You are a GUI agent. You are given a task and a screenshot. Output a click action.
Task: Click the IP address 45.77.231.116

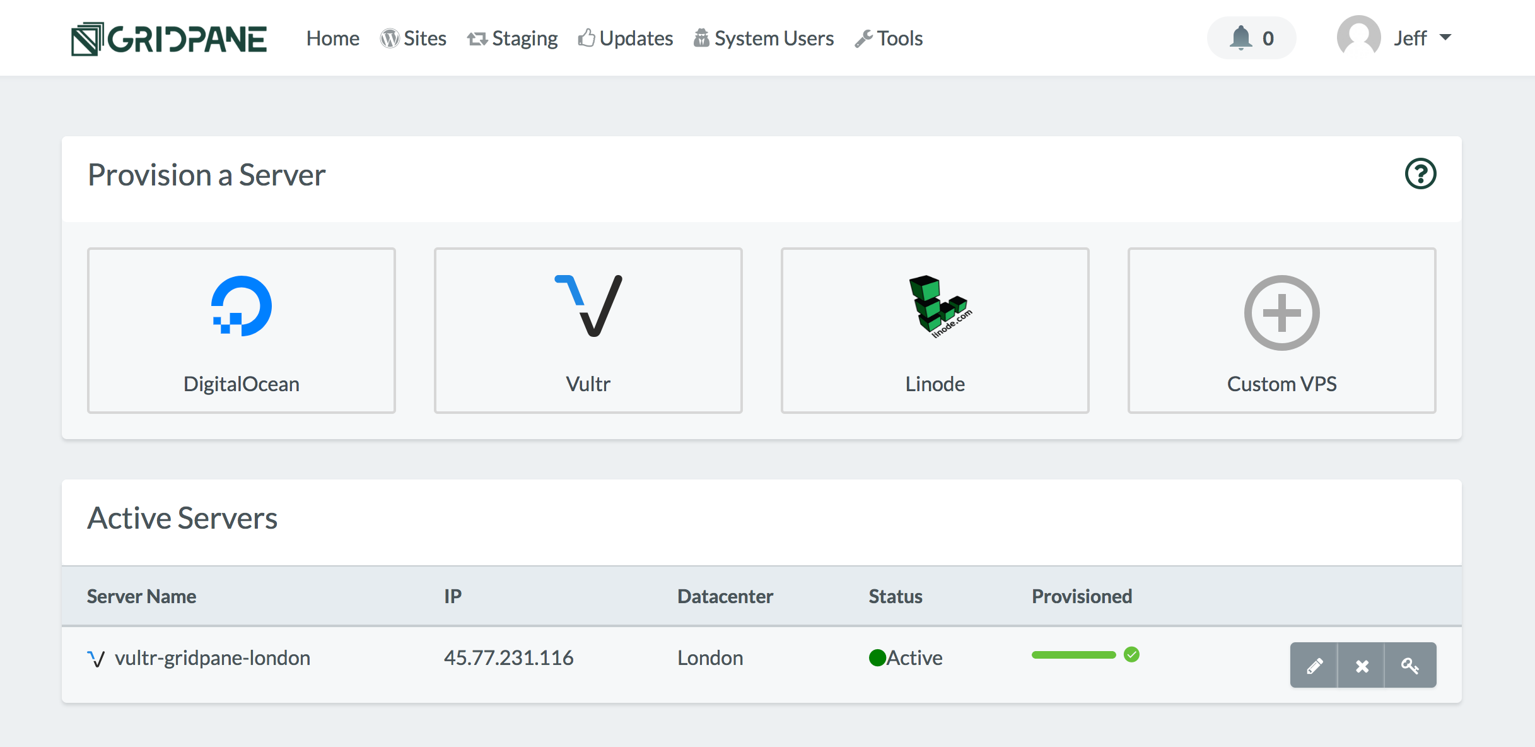pyautogui.click(x=509, y=658)
